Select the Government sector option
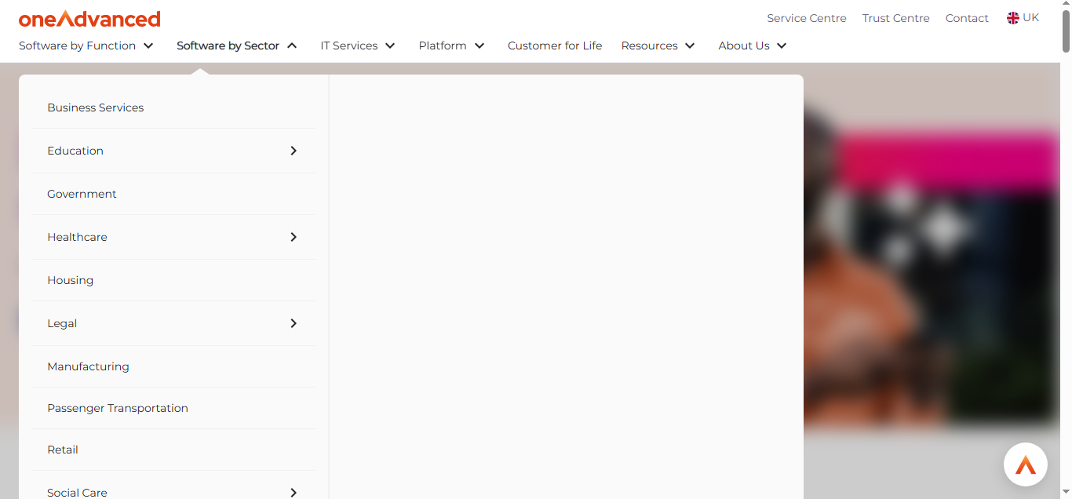 (x=82, y=194)
